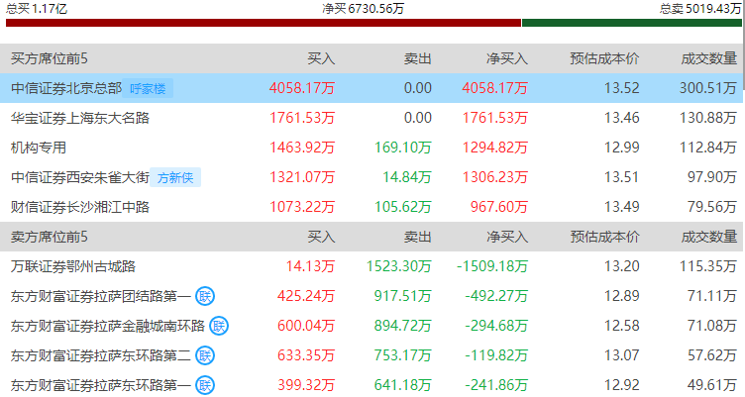Viewport: 745px width, 397px height.
Task: Click the 总买 1.17亿 label
Action: 36,9
